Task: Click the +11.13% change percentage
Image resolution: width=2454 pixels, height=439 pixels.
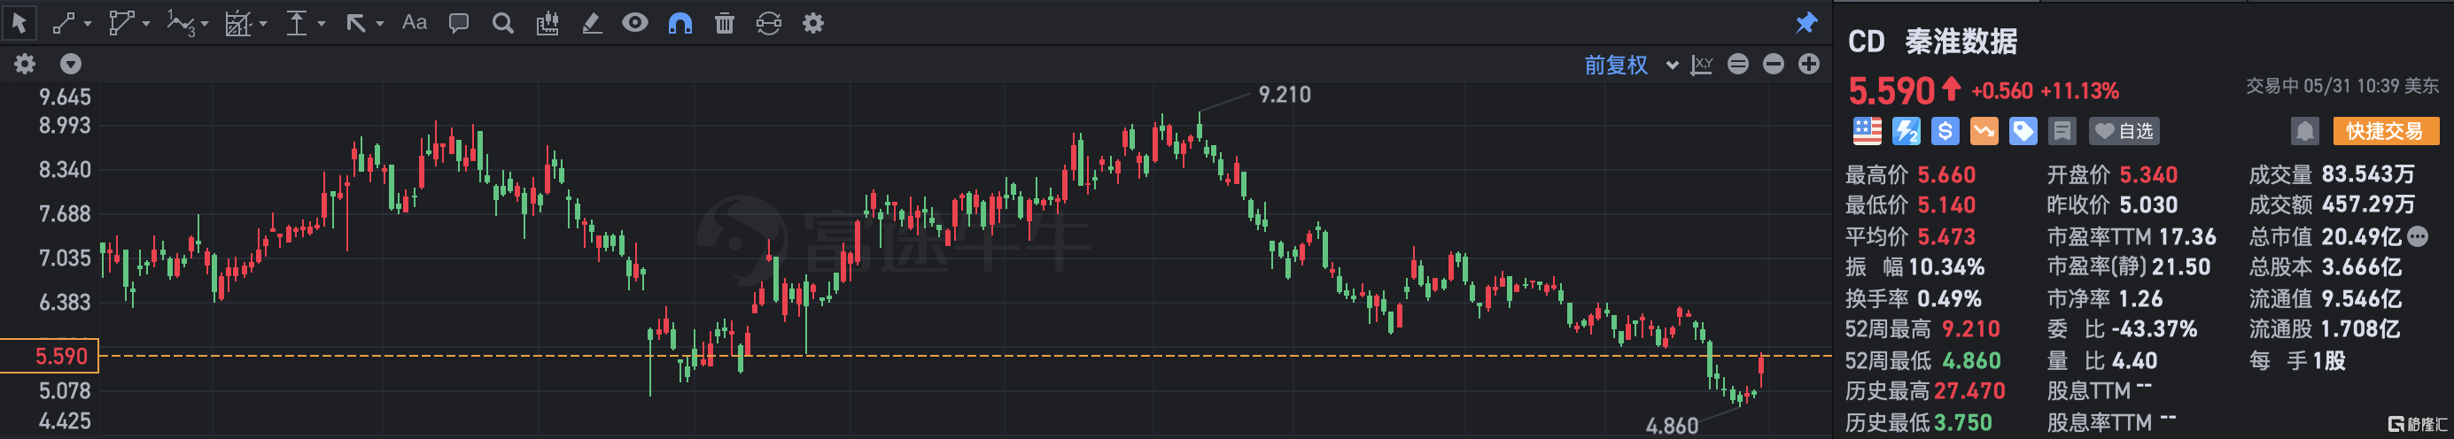Action: (2078, 91)
